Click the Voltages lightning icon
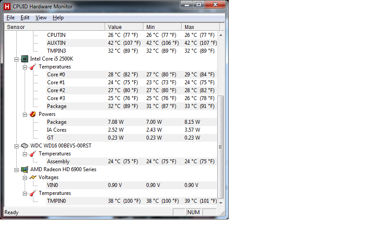Image resolution: width=380 pixels, height=237 pixels. [33, 177]
